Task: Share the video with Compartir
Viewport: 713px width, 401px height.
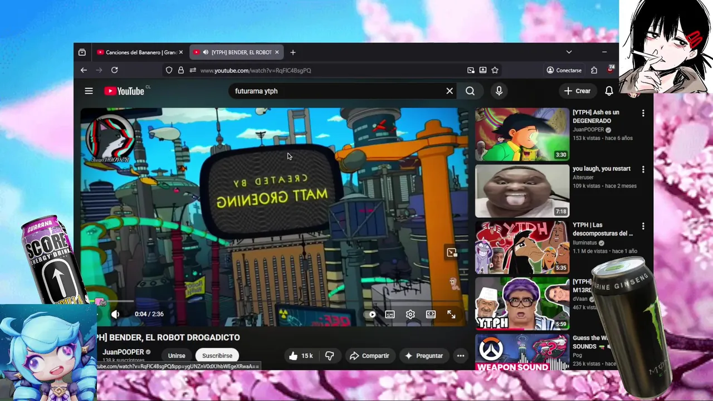Action: point(370,356)
